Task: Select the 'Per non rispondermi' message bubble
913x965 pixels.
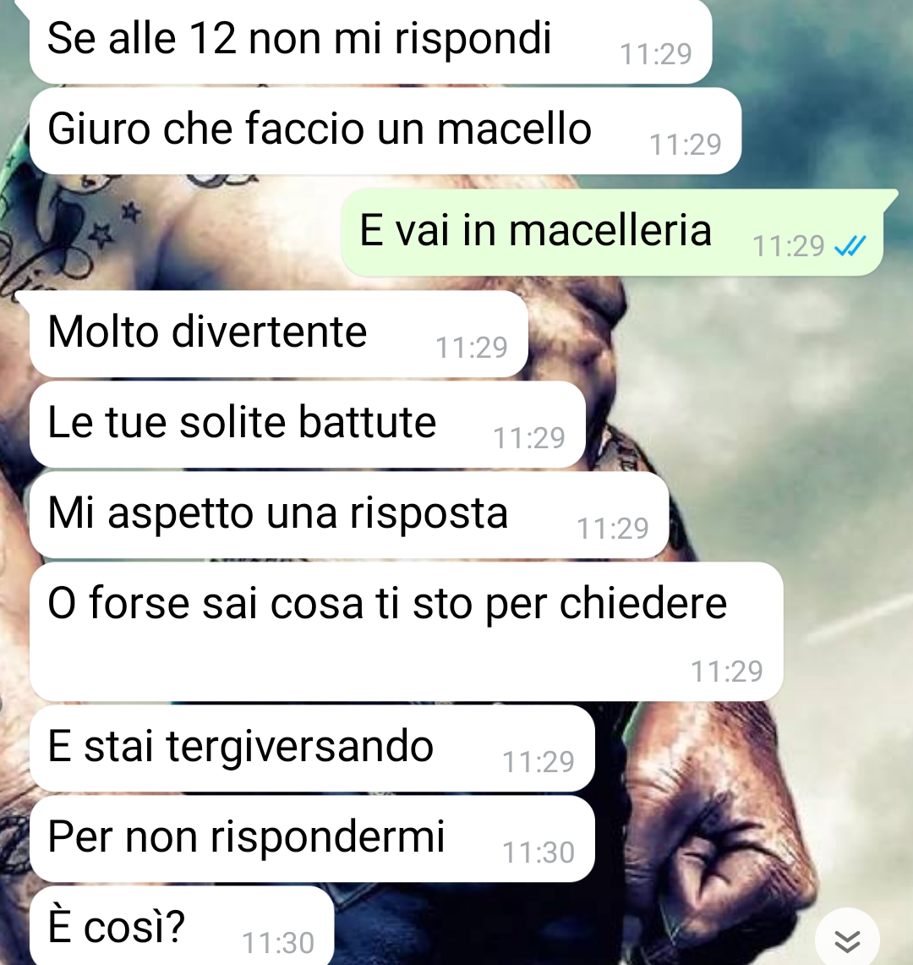Action: coord(312,839)
